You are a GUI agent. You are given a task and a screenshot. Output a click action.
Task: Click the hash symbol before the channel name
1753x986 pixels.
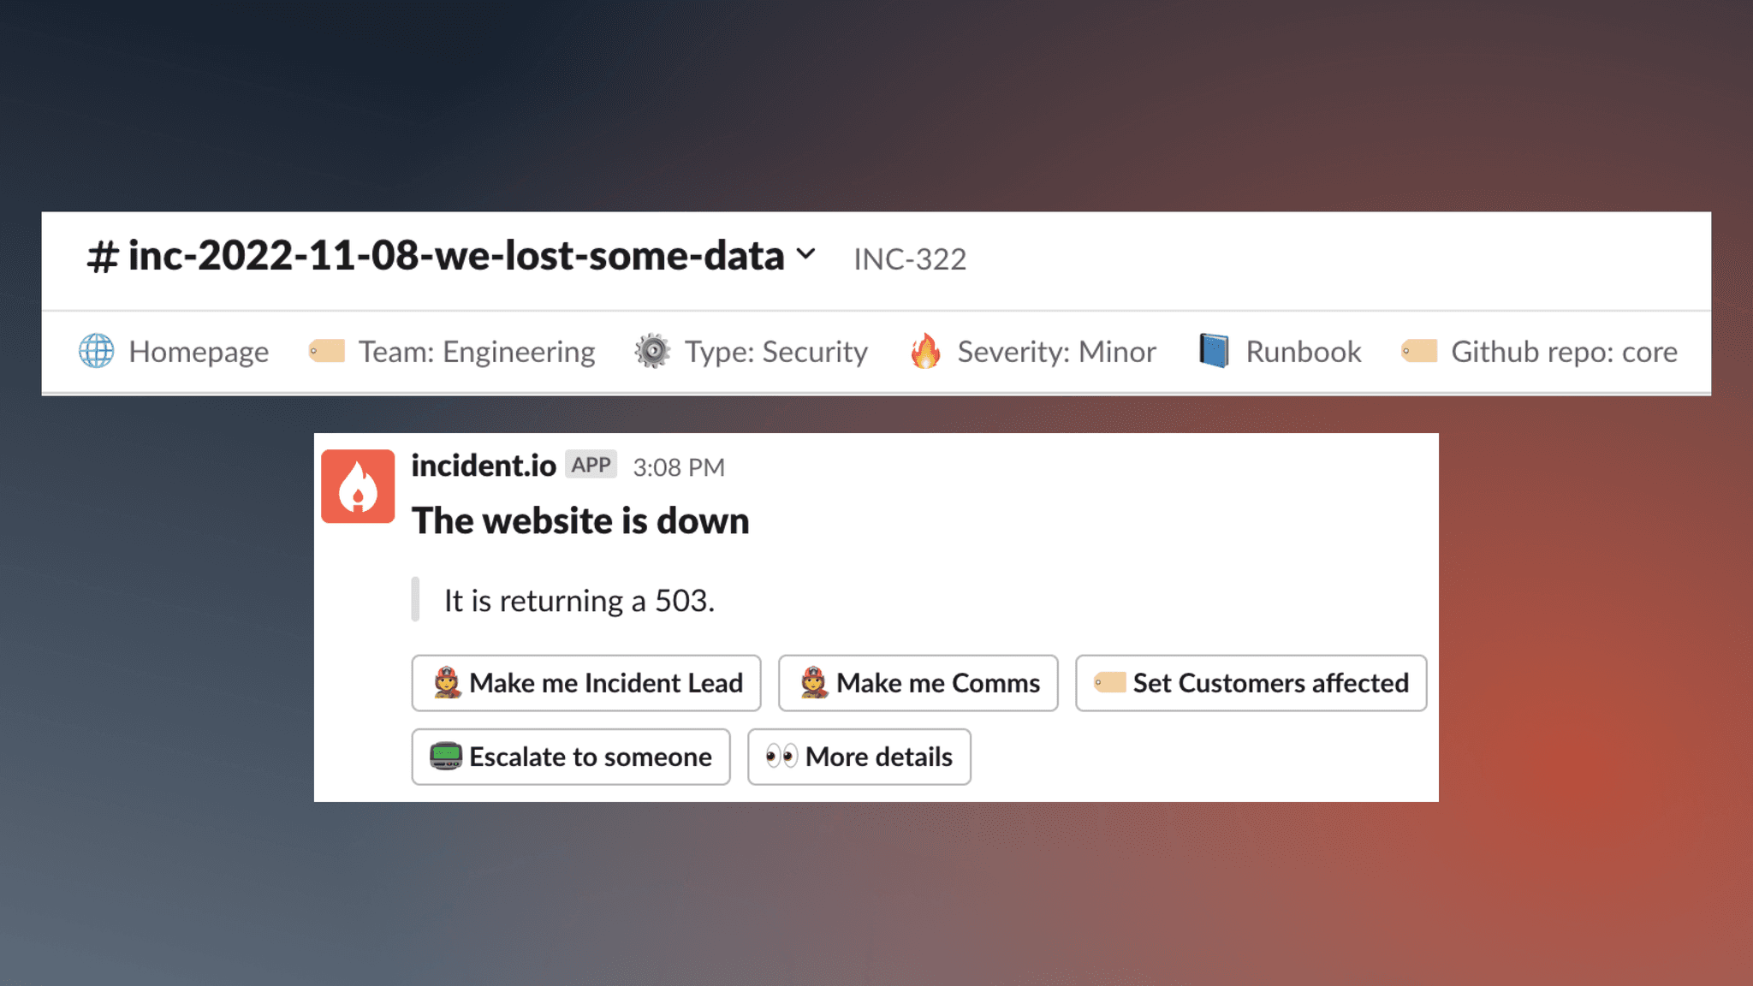pyautogui.click(x=102, y=257)
